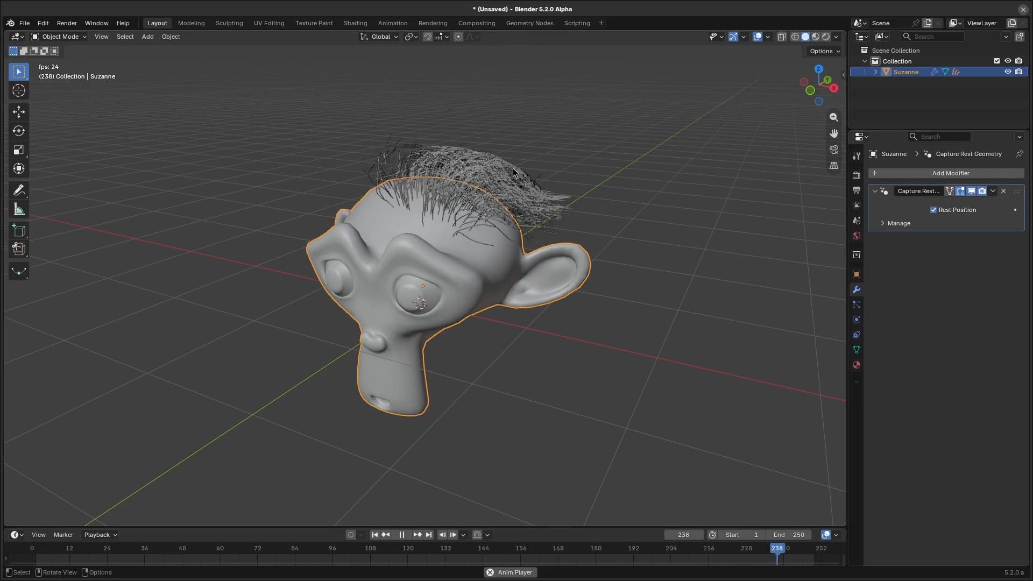
Task: Click the End frame field 250
Action: click(789, 535)
